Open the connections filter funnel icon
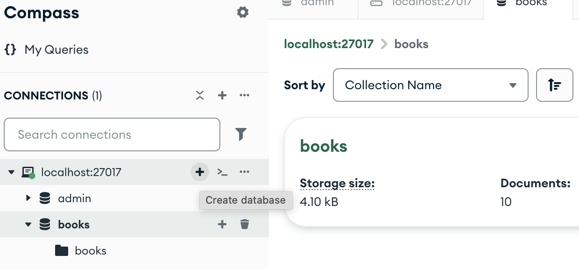Image resolution: width=579 pixels, height=269 pixels. [x=240, y=134]
